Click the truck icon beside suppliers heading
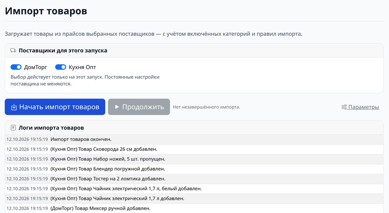 click(x=13, y=50)
